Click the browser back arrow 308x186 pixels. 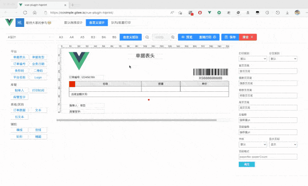tap(6, 12)
